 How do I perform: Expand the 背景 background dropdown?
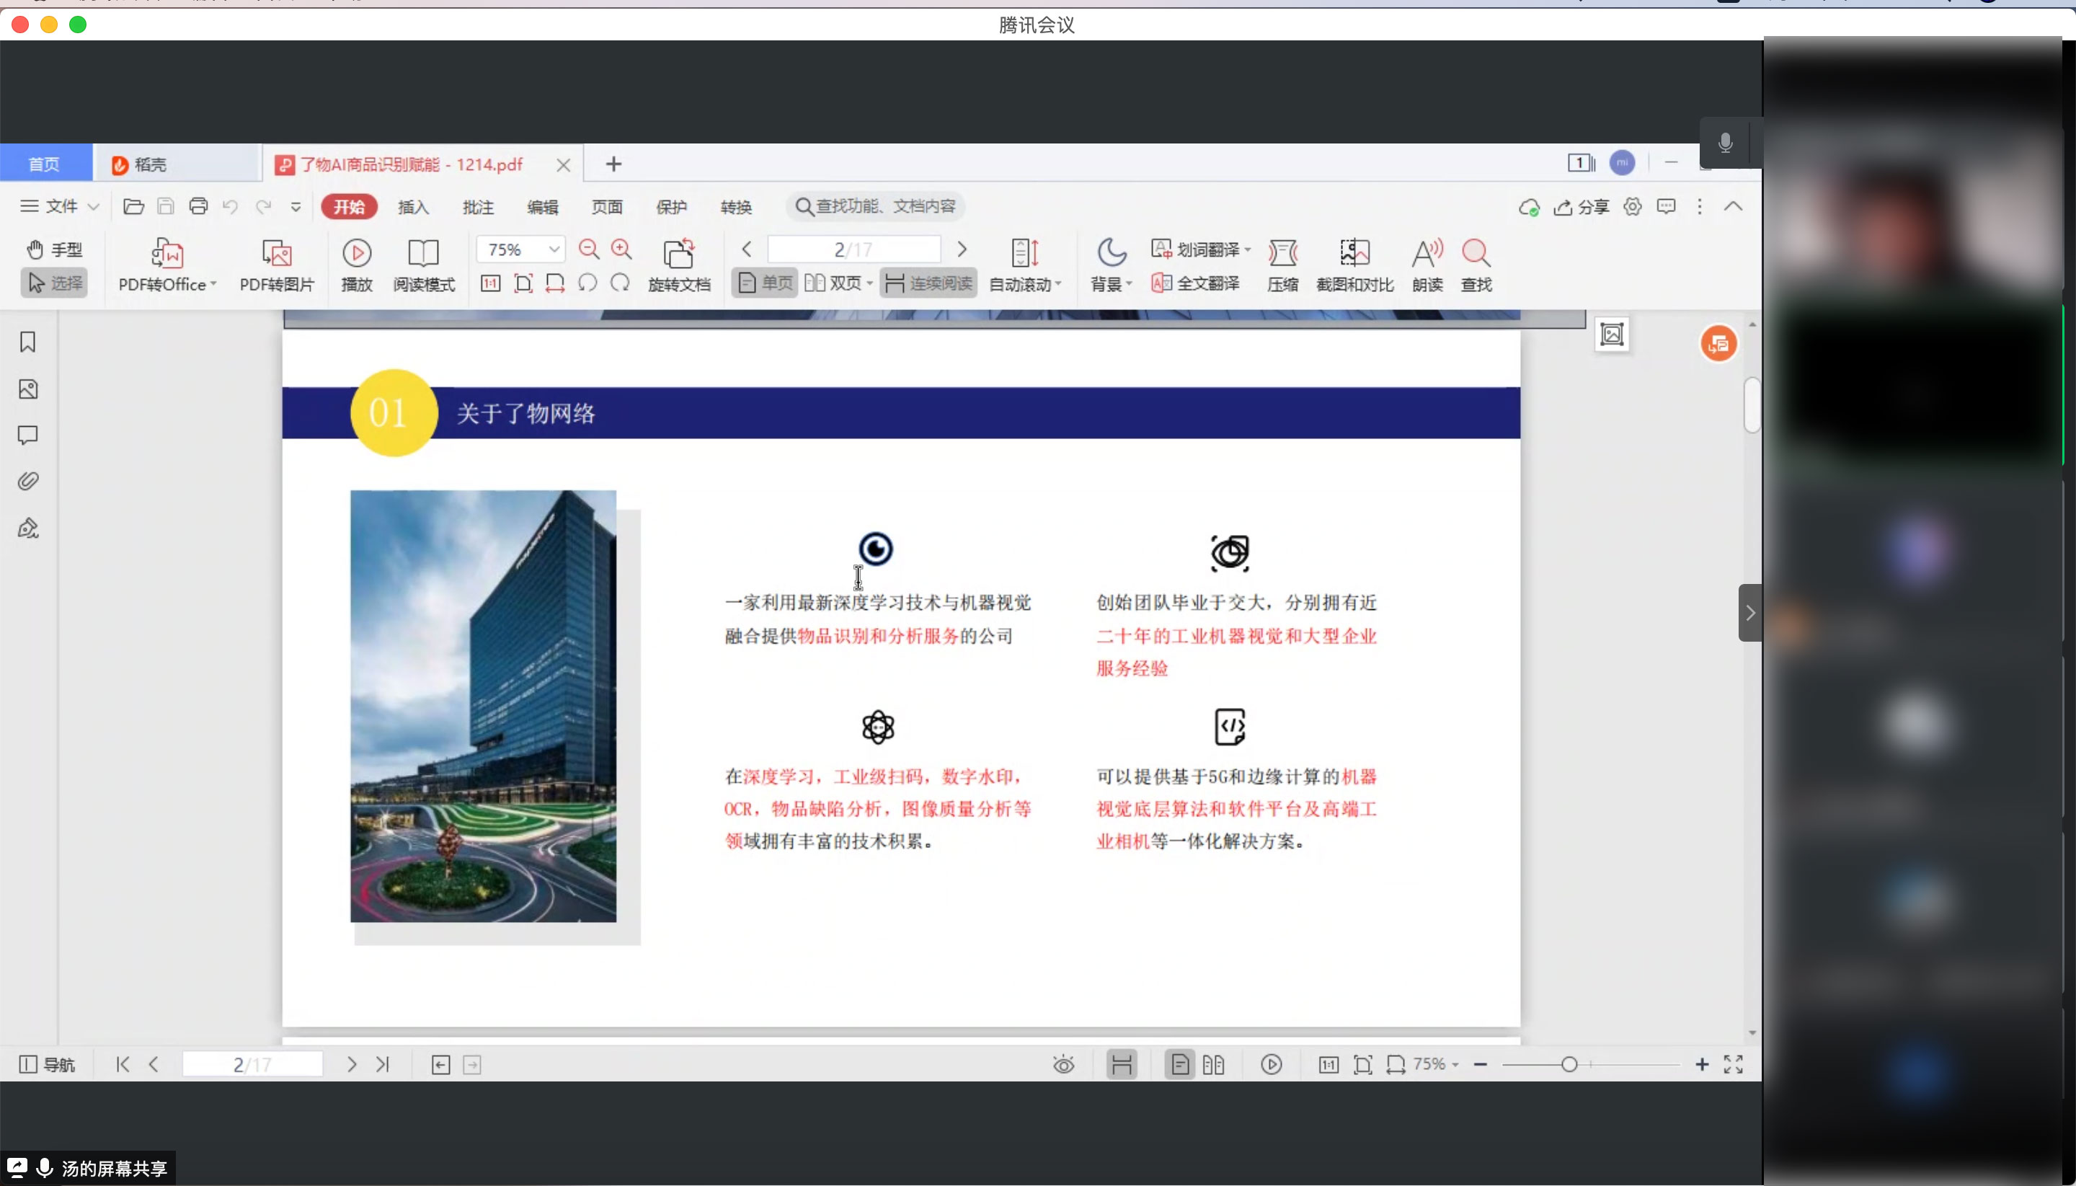click(1111, 284)
